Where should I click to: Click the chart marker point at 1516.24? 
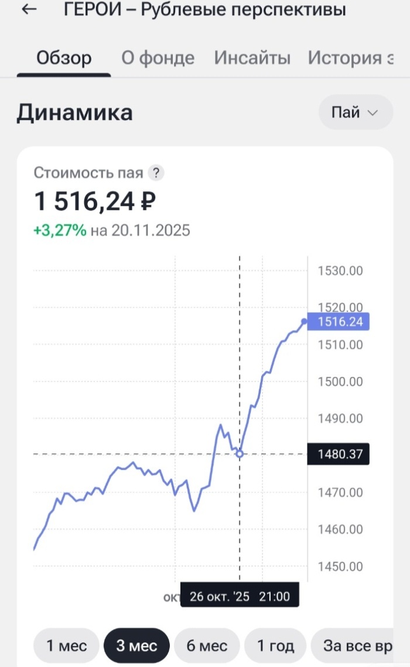[304, 321]
